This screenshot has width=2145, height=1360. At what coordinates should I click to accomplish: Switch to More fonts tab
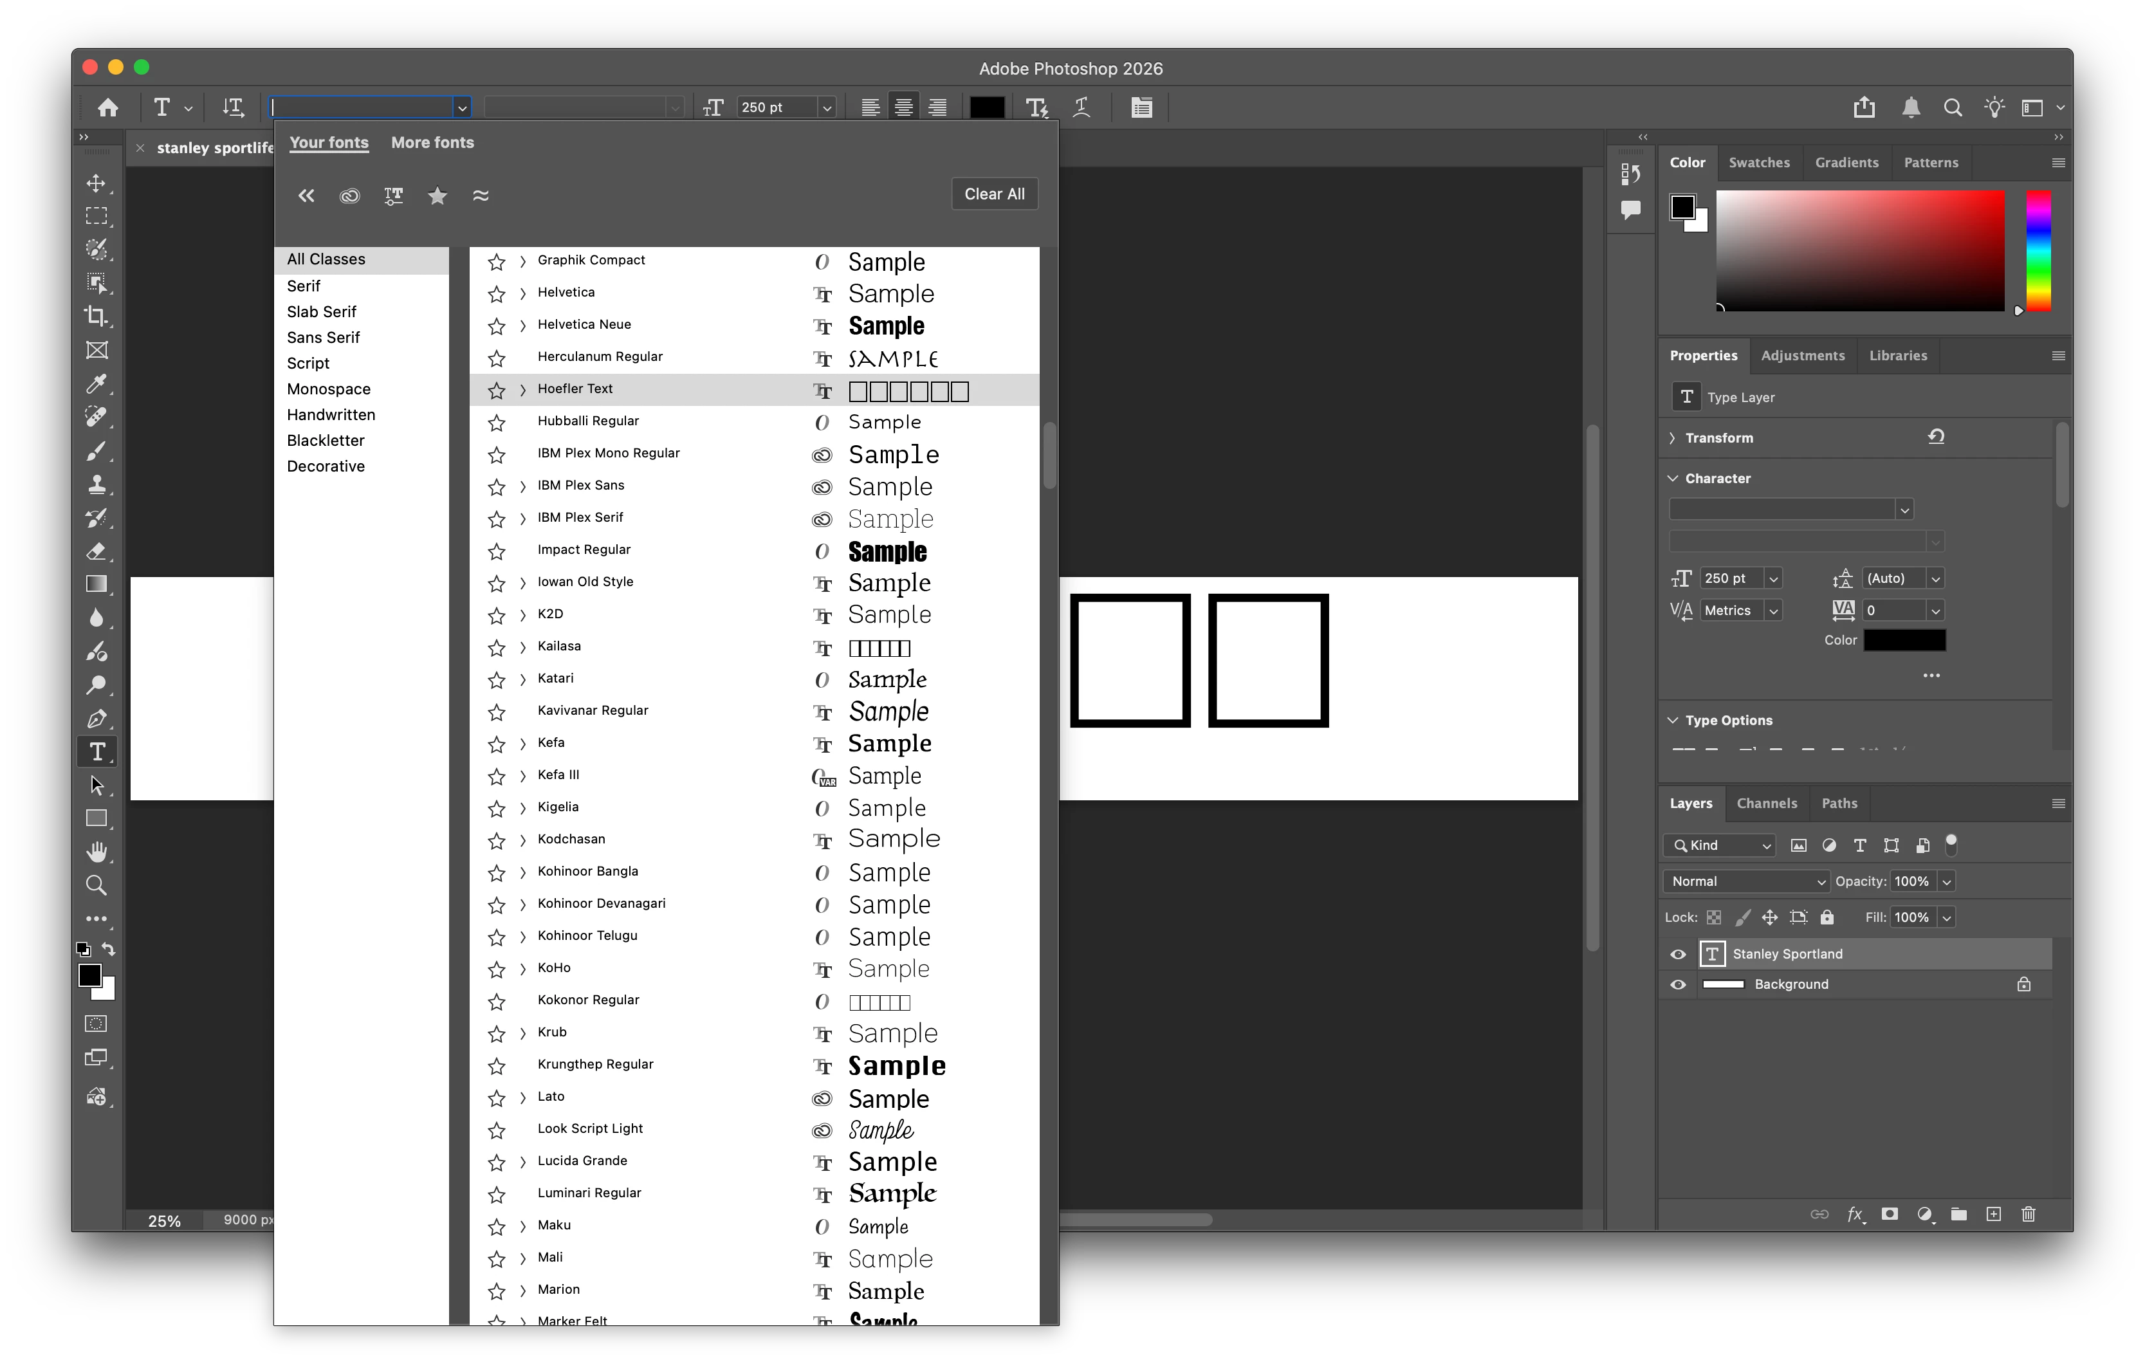pos(432,143)
